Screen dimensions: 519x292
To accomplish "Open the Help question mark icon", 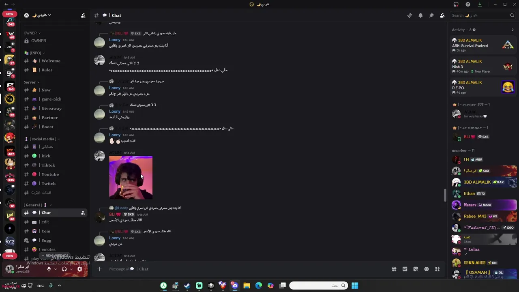I will point(468,4).
